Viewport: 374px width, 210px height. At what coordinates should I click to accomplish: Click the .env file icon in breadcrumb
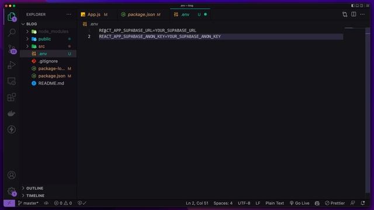pyautogui.click(x=85, y=24)
